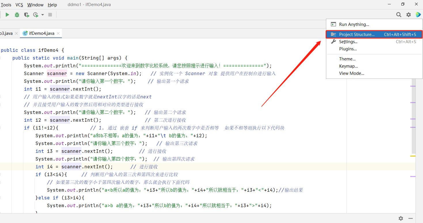Choose Run Anything... from popup
Viewport: 423px width, 223px height.
[x=374, y=24]
